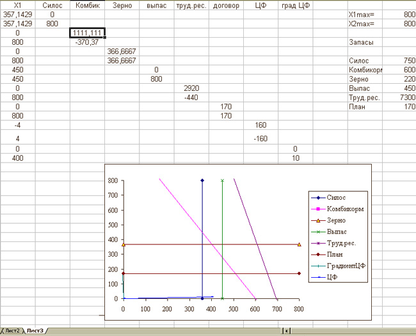Select the Комбик column header cell
The height and width of the screenshot is (336, 416).
(x=87, y=5)
